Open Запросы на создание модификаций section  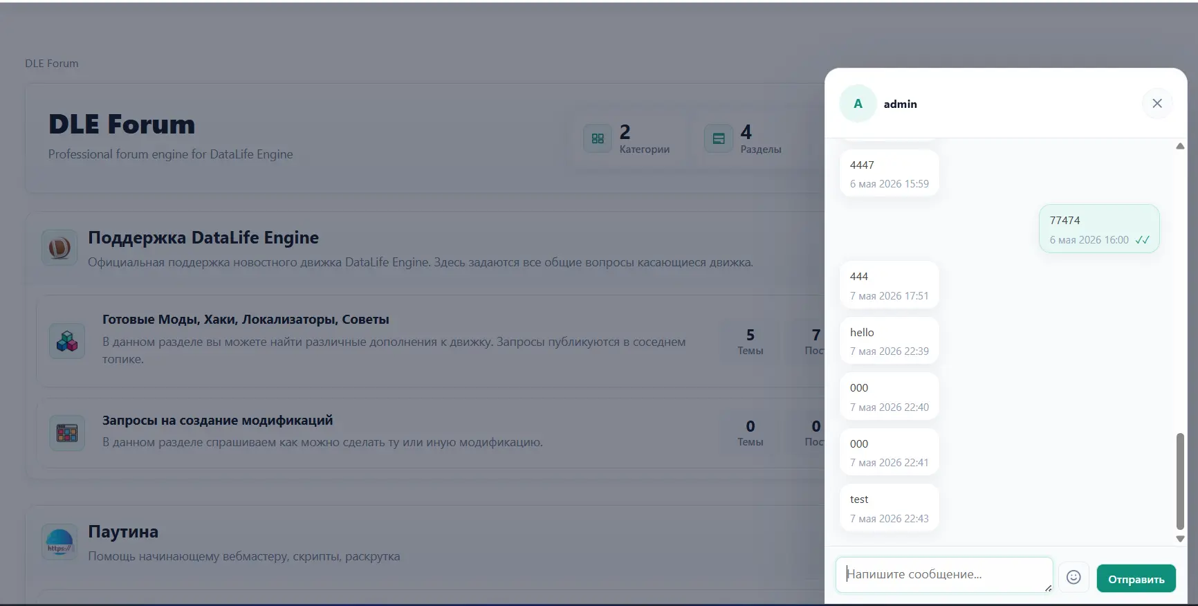coord(217,421)
